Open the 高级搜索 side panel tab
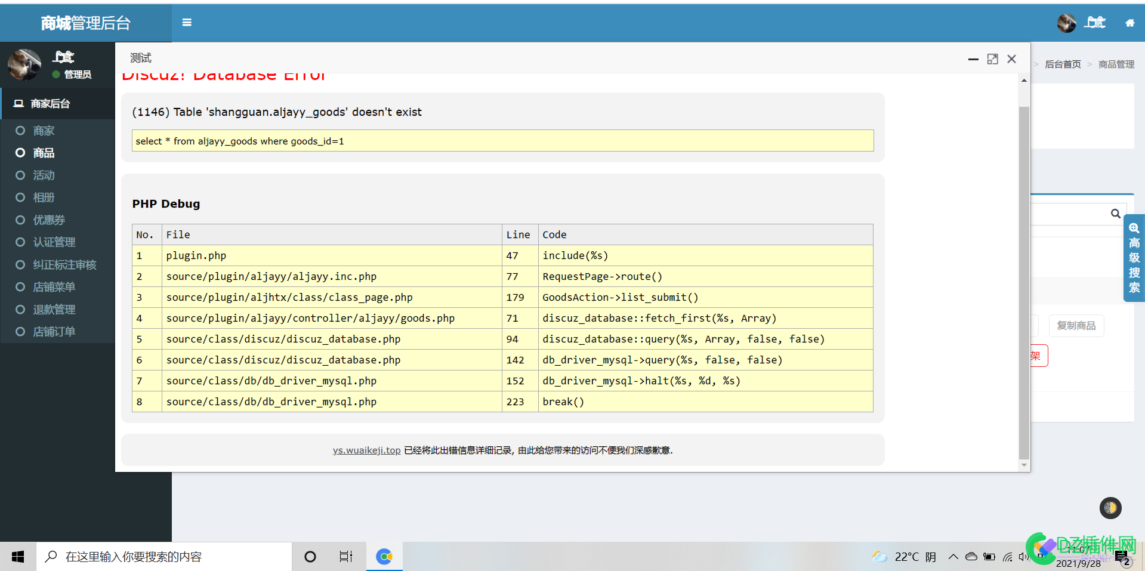The height and width of the screenshot is (571, 1145). [1134, 258]
